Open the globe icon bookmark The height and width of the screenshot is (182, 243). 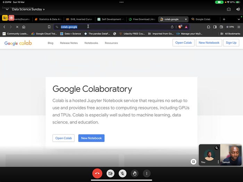pyautogui.click(x=115, y=34)
